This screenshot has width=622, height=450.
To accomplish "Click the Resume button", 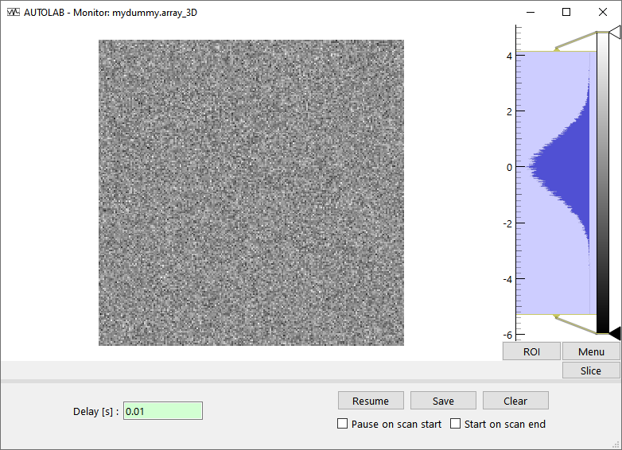I will click(x=371, y=401).
